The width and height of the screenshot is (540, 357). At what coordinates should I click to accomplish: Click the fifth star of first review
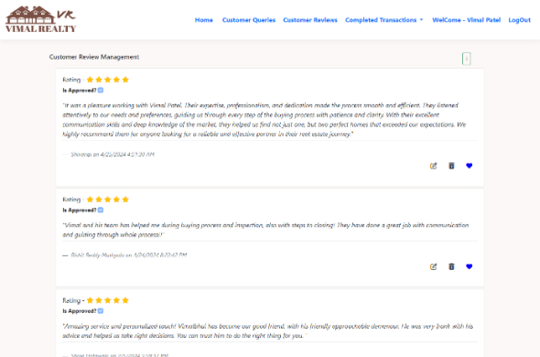pyautogui.click(x=125, y=80)
